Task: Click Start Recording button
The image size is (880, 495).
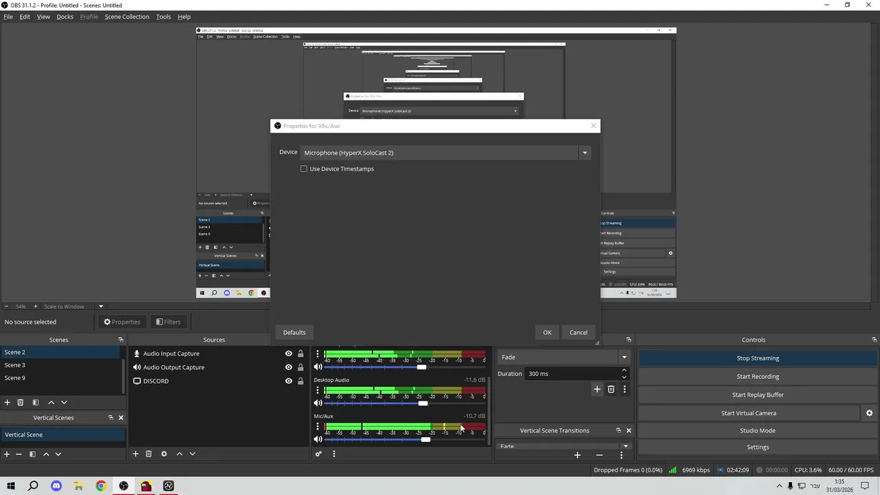Action: 758,377
